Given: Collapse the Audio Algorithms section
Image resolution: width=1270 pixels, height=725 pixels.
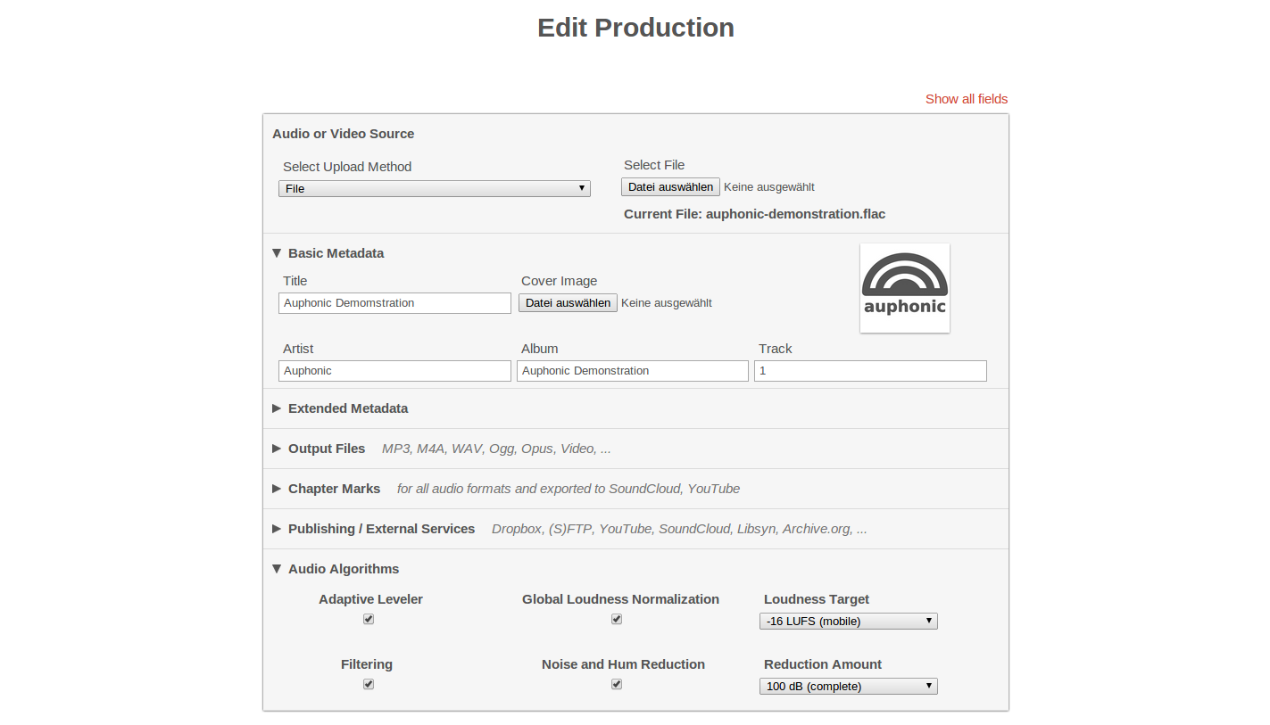Looking at the screenshot, I should click(x=336, y=569).
